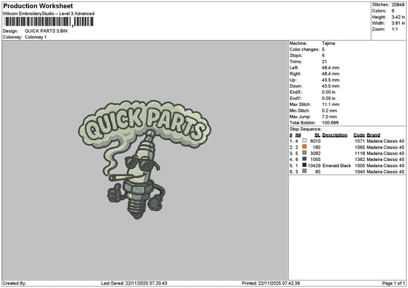Viewport: 408px width, 288px height.
Task: Click thread code "1000"
Action: tap(360, 165)
